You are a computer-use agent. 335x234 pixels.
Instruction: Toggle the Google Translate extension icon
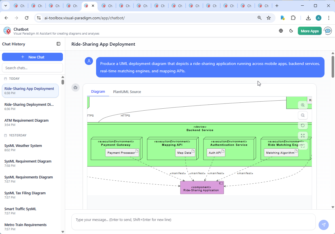point(283,18)
